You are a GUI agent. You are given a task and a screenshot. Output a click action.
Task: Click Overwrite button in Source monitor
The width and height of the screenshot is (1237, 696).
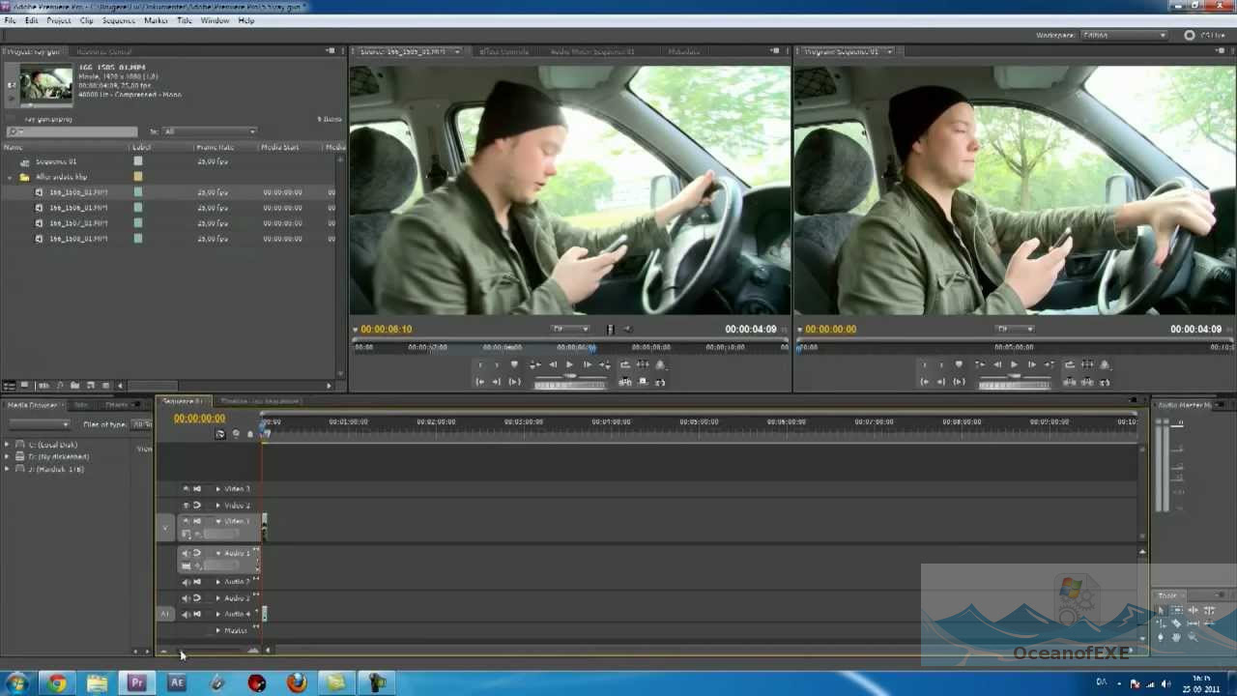point(643,382)
